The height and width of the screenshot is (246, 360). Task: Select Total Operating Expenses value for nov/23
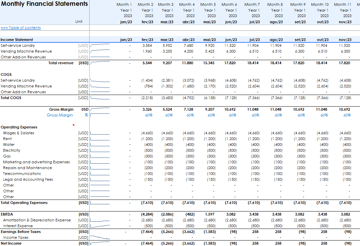(x=345, y=203)
